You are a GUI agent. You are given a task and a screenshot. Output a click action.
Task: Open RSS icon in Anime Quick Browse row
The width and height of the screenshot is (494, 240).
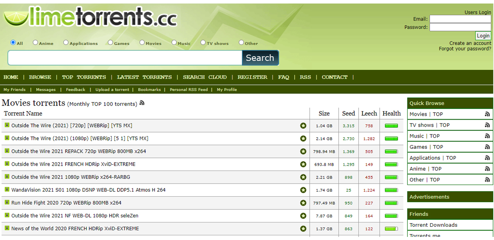click(x=487, y=169)
